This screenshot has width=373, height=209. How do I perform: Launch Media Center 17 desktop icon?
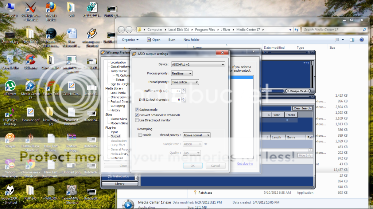click(31, 90)
